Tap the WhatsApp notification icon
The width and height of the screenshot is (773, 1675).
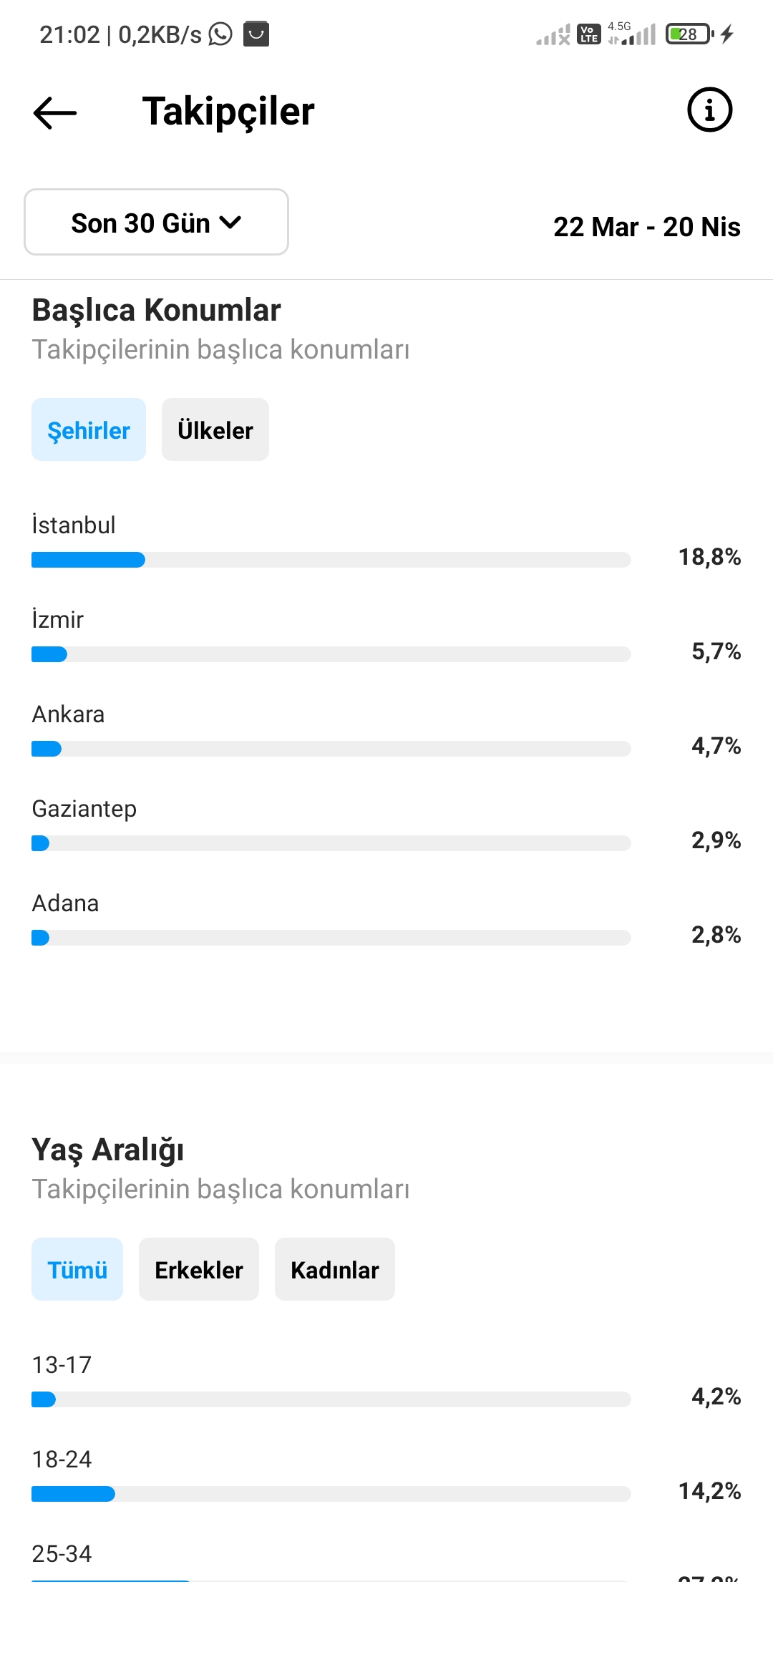coord(220,34)
